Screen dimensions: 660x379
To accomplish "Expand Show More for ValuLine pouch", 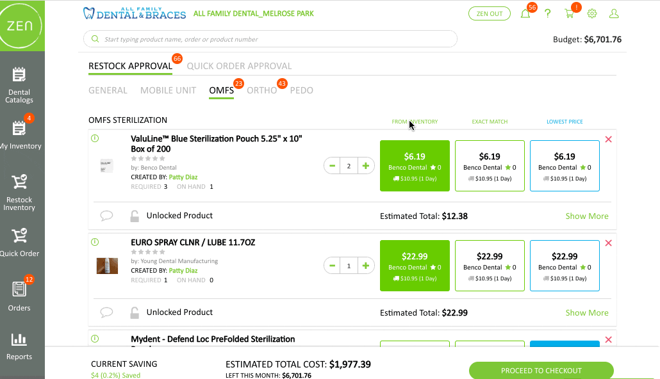I will [587, 216].
